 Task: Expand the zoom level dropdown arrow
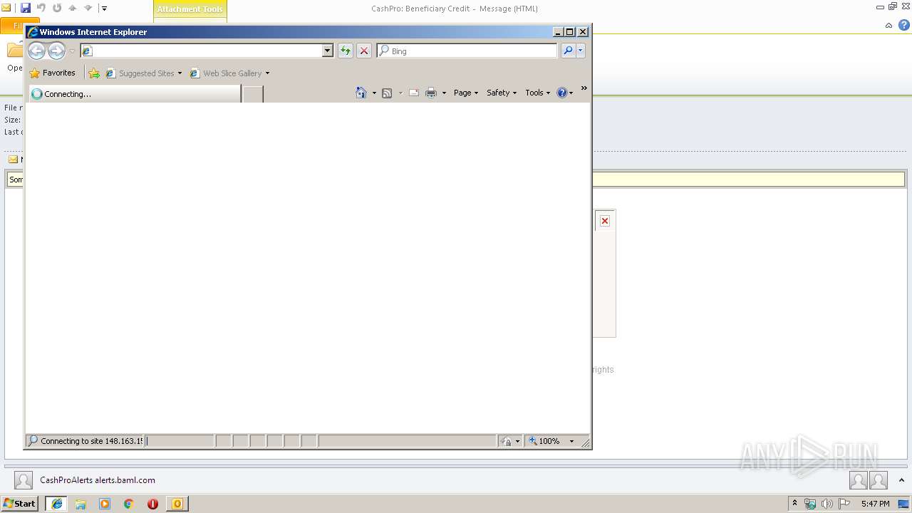pos(571,441)
